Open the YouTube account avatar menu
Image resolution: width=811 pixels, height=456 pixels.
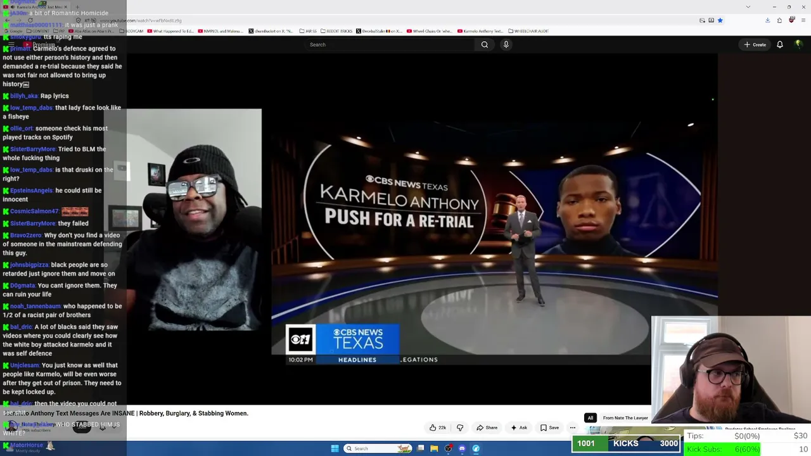[x=798, y=44]
